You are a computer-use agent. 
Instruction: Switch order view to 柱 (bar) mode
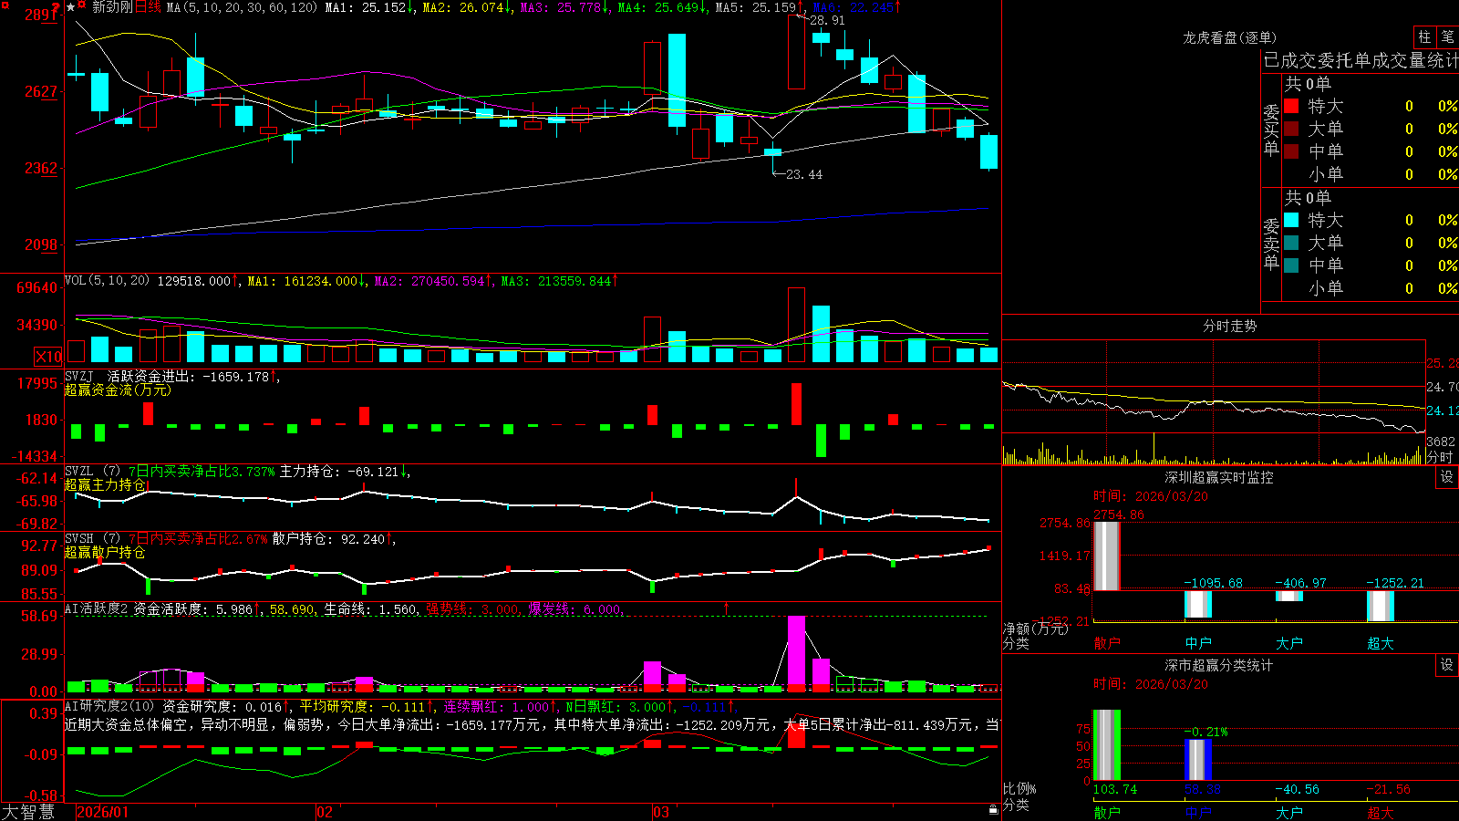pyautogui.click(x=1424, y=37)
